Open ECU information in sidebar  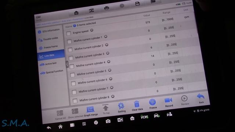point(49,31)
